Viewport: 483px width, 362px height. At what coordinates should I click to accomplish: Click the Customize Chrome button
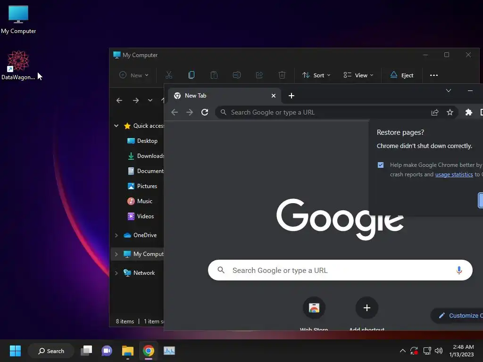pyautogui.click(x=457, y=315)
